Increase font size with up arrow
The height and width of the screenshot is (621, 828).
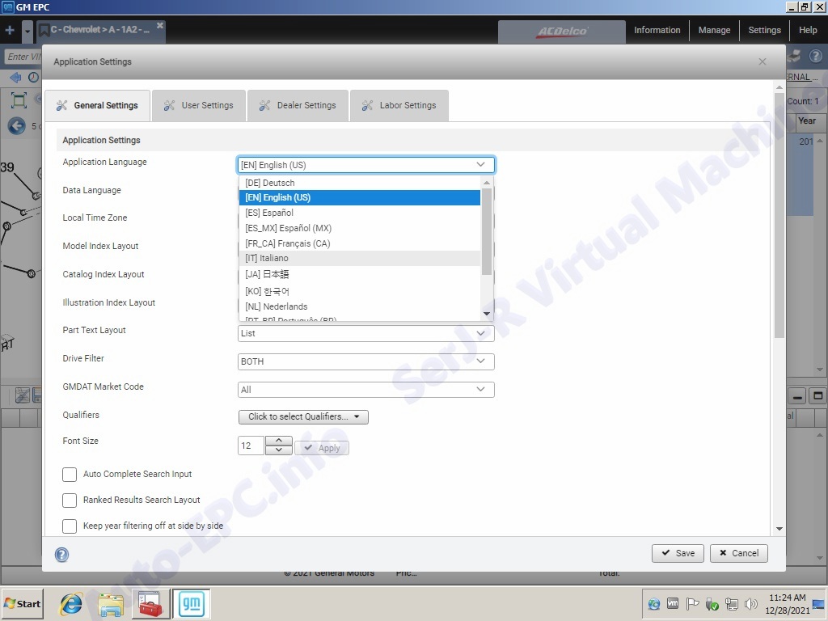tap(279, 441)
